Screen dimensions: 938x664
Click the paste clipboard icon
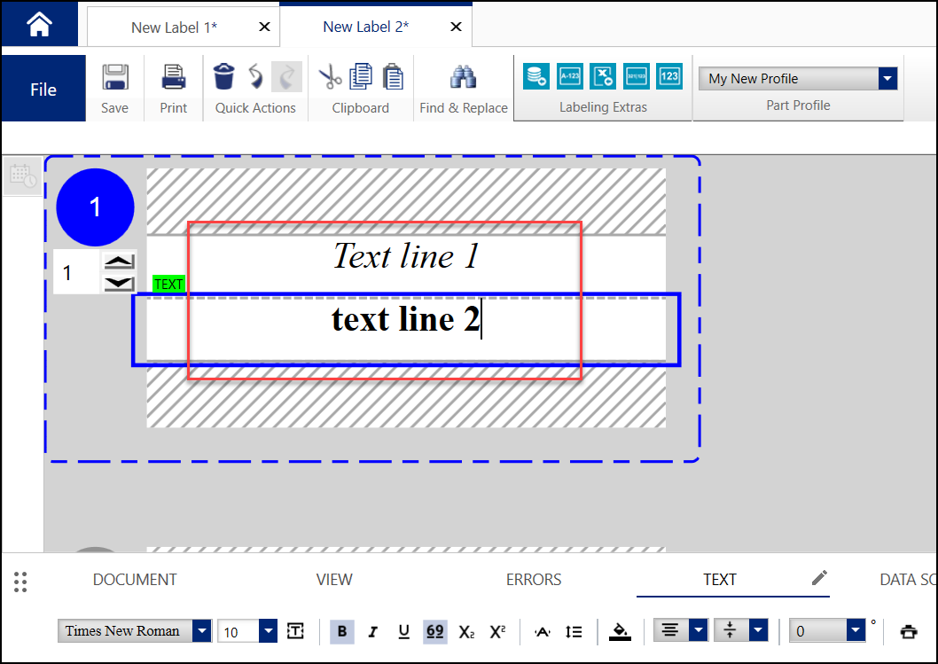[393, 77]
